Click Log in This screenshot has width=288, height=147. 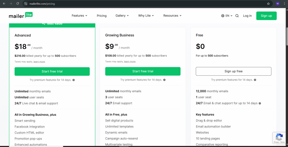pos(247,16)
